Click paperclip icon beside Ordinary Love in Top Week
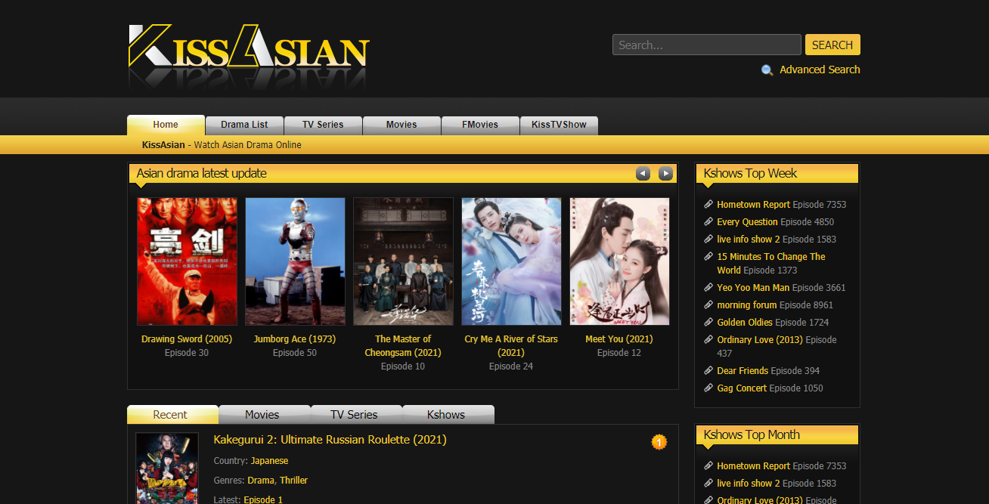This screenshot has width=989, height=504. (708, 340)
